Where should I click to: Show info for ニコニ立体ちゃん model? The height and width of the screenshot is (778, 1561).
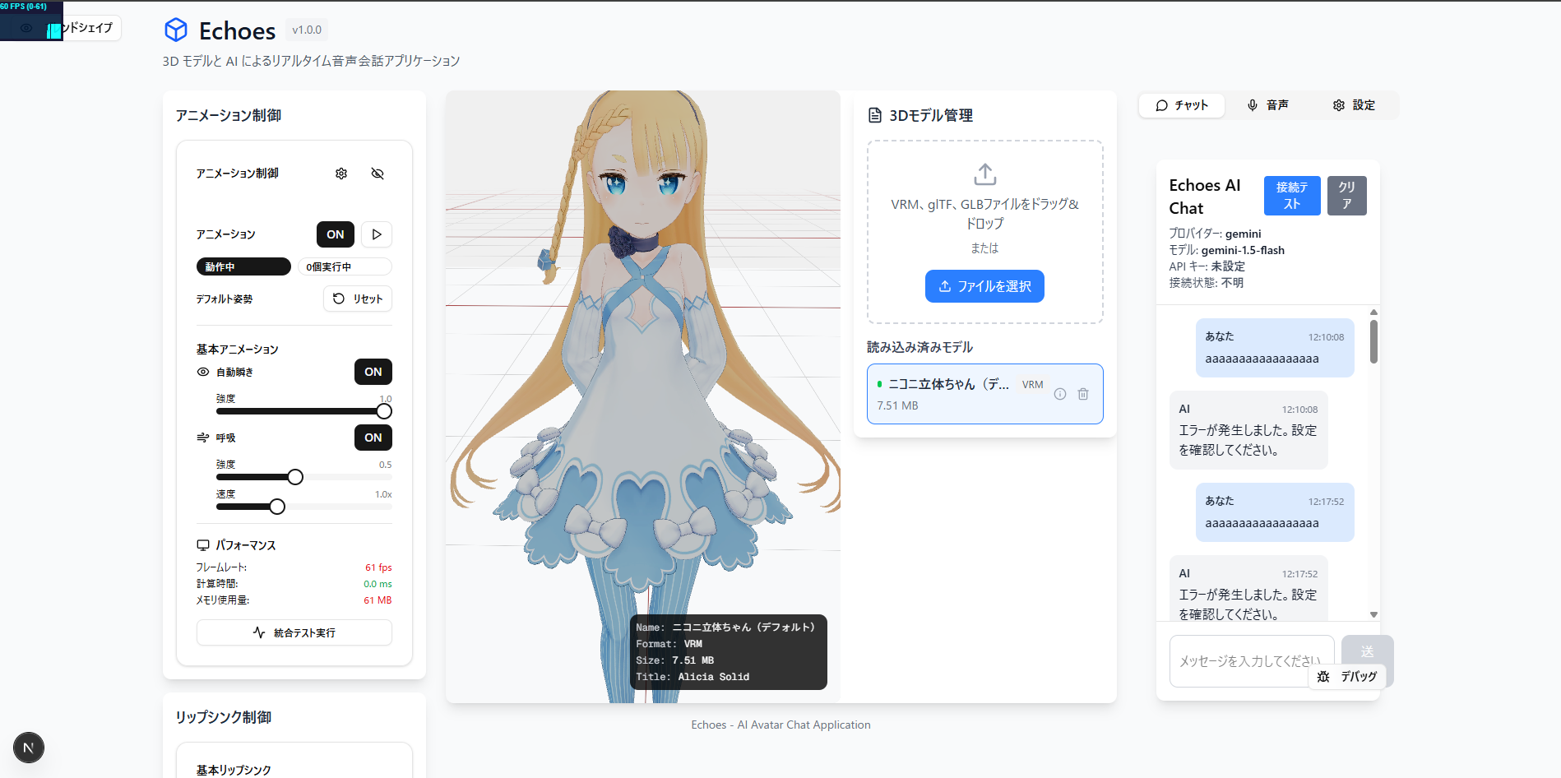(x=1060, y=394)
